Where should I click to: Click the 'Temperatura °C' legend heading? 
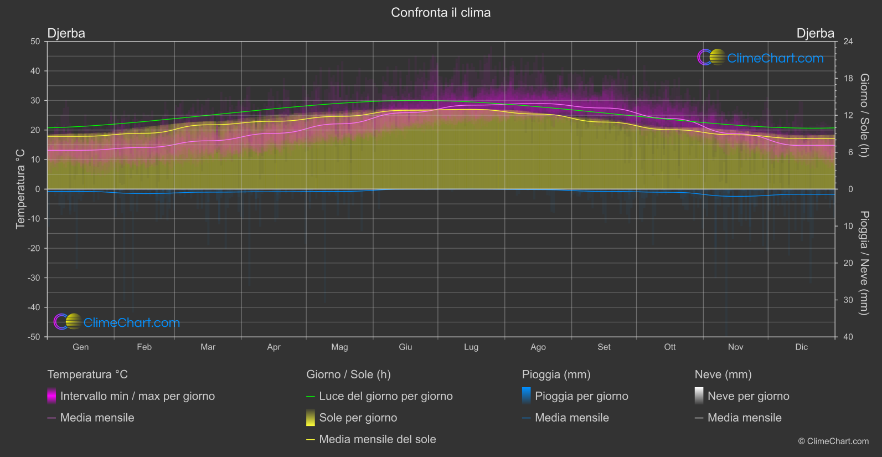87,374
